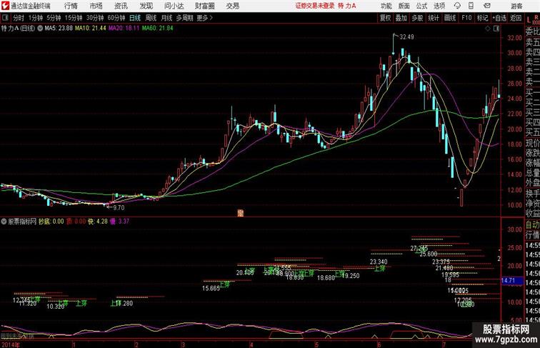Open the 市场 menu
540x348 pixels.
tap(96, 6)
